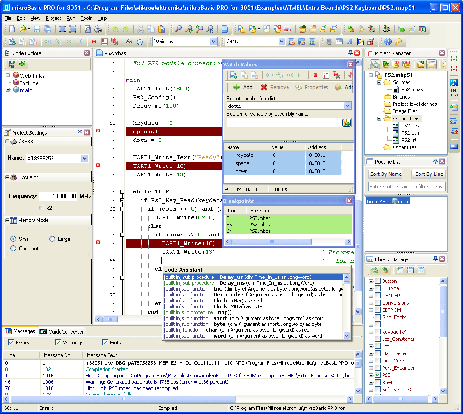The width and height of the screenshot is (463, 414).
Task: Click the stopwatch icon in second toolbar
Action: [x=140, y=42]
